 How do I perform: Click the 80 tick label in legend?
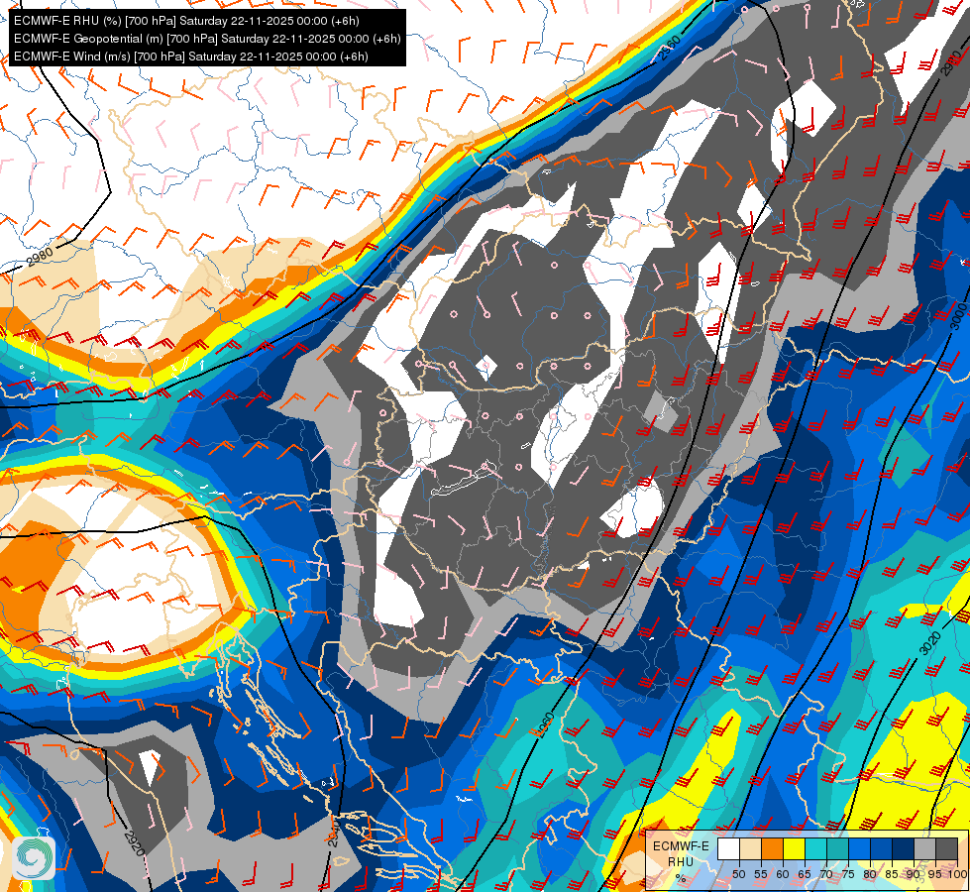870,874
